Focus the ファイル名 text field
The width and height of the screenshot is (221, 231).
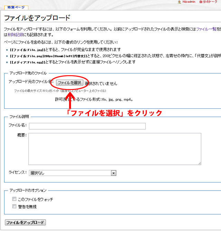click(x=87, y=126)
